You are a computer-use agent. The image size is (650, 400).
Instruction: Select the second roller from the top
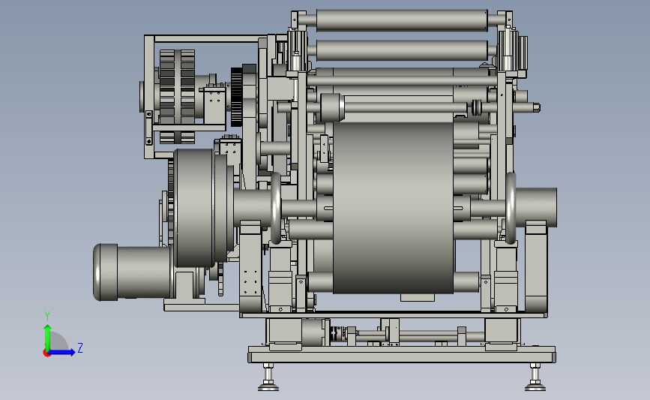point(402,50)
